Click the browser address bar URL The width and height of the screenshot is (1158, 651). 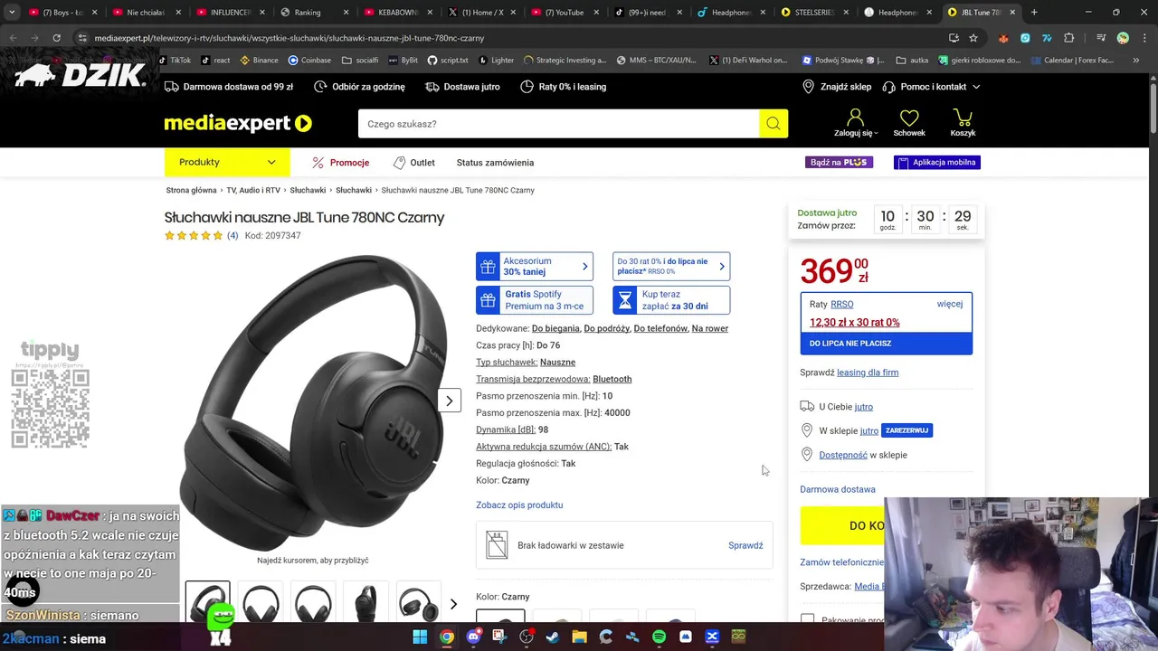(x=289, y=38)
